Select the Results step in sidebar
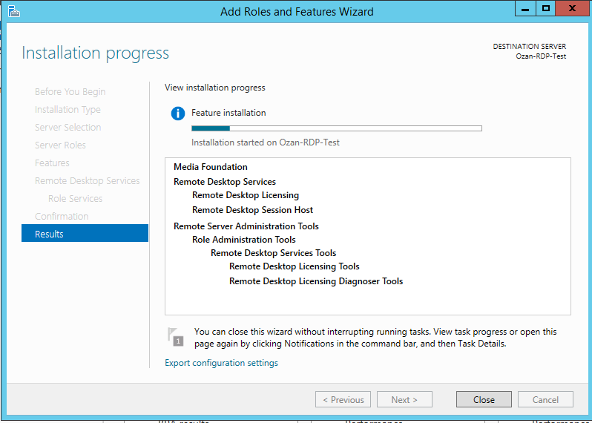Image resolution: width=592 pixels, height=423 pixels. [x=85, y=234]
